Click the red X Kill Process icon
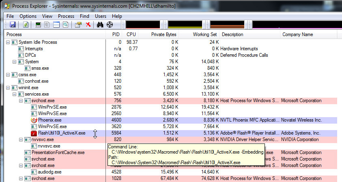Screen dimensions: 342x182 pos(88,24)
